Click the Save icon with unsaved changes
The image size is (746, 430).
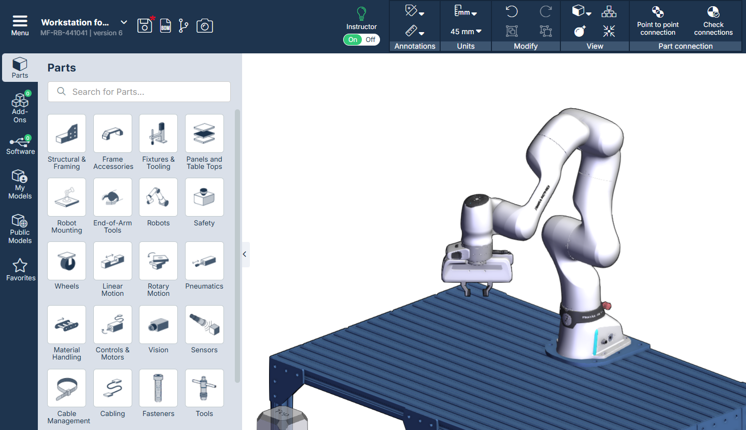pos(145,25)
